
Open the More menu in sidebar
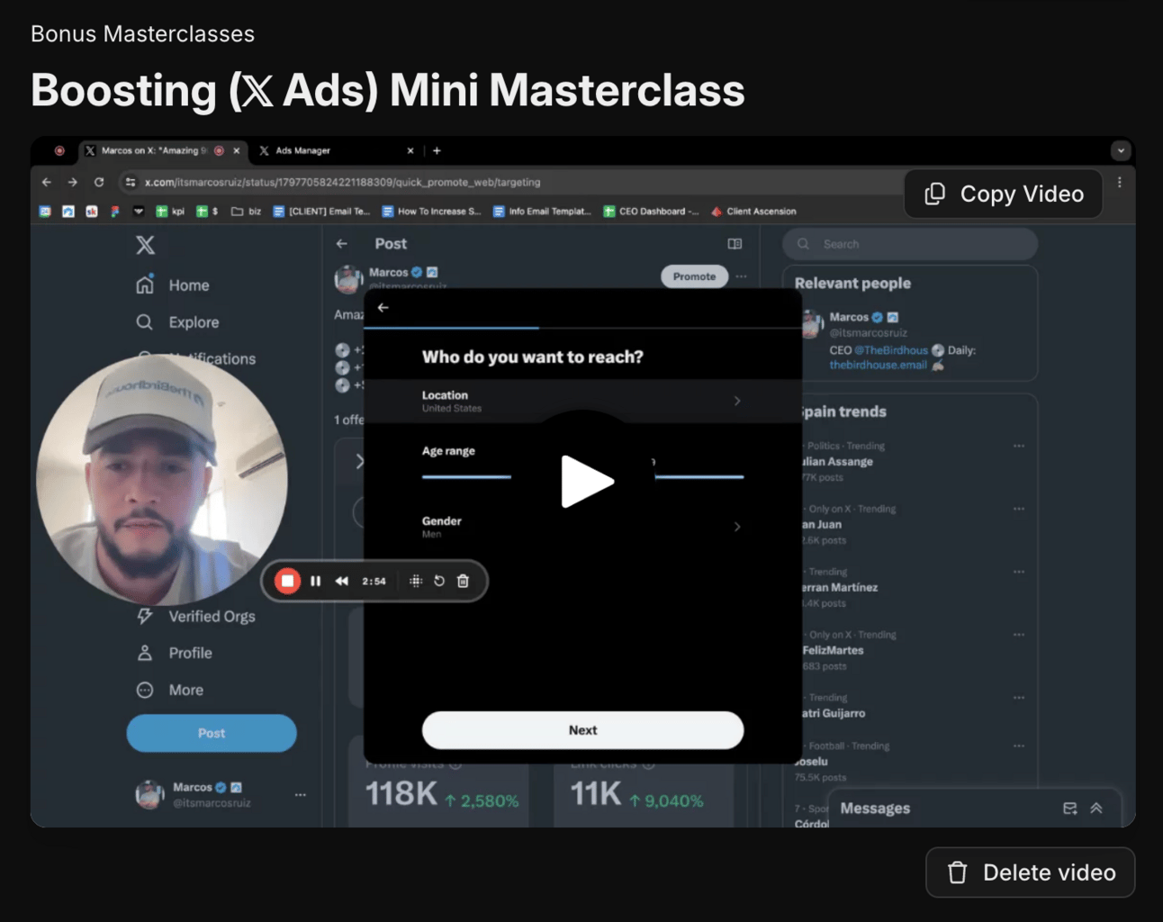[x=170, y=690]
